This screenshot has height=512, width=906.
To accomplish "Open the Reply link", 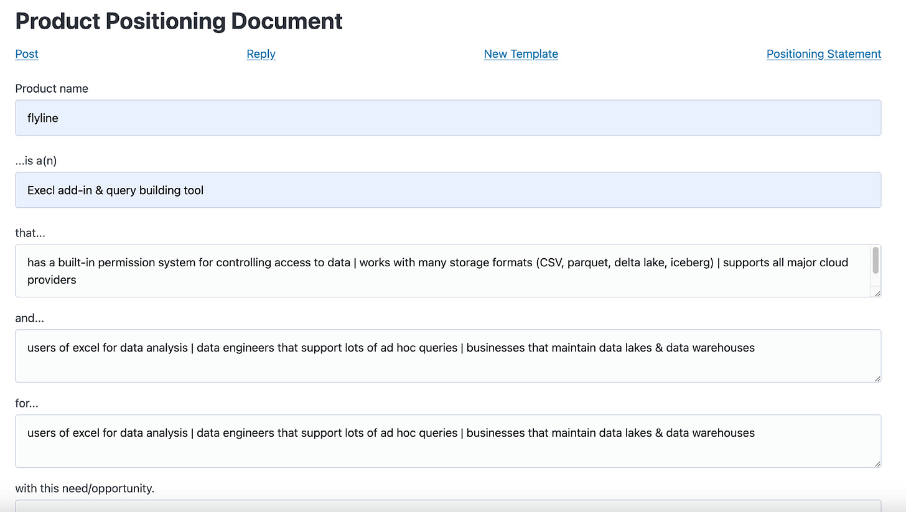I will pyautogui.click(x=261, y=54).
